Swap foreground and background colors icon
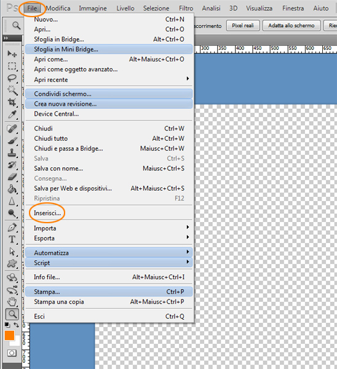The width and height of the screenshot is (337, 369). (x=16, y=325)
